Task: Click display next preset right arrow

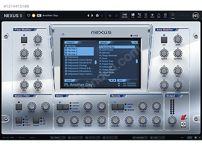Action: (x=114, y=80)
